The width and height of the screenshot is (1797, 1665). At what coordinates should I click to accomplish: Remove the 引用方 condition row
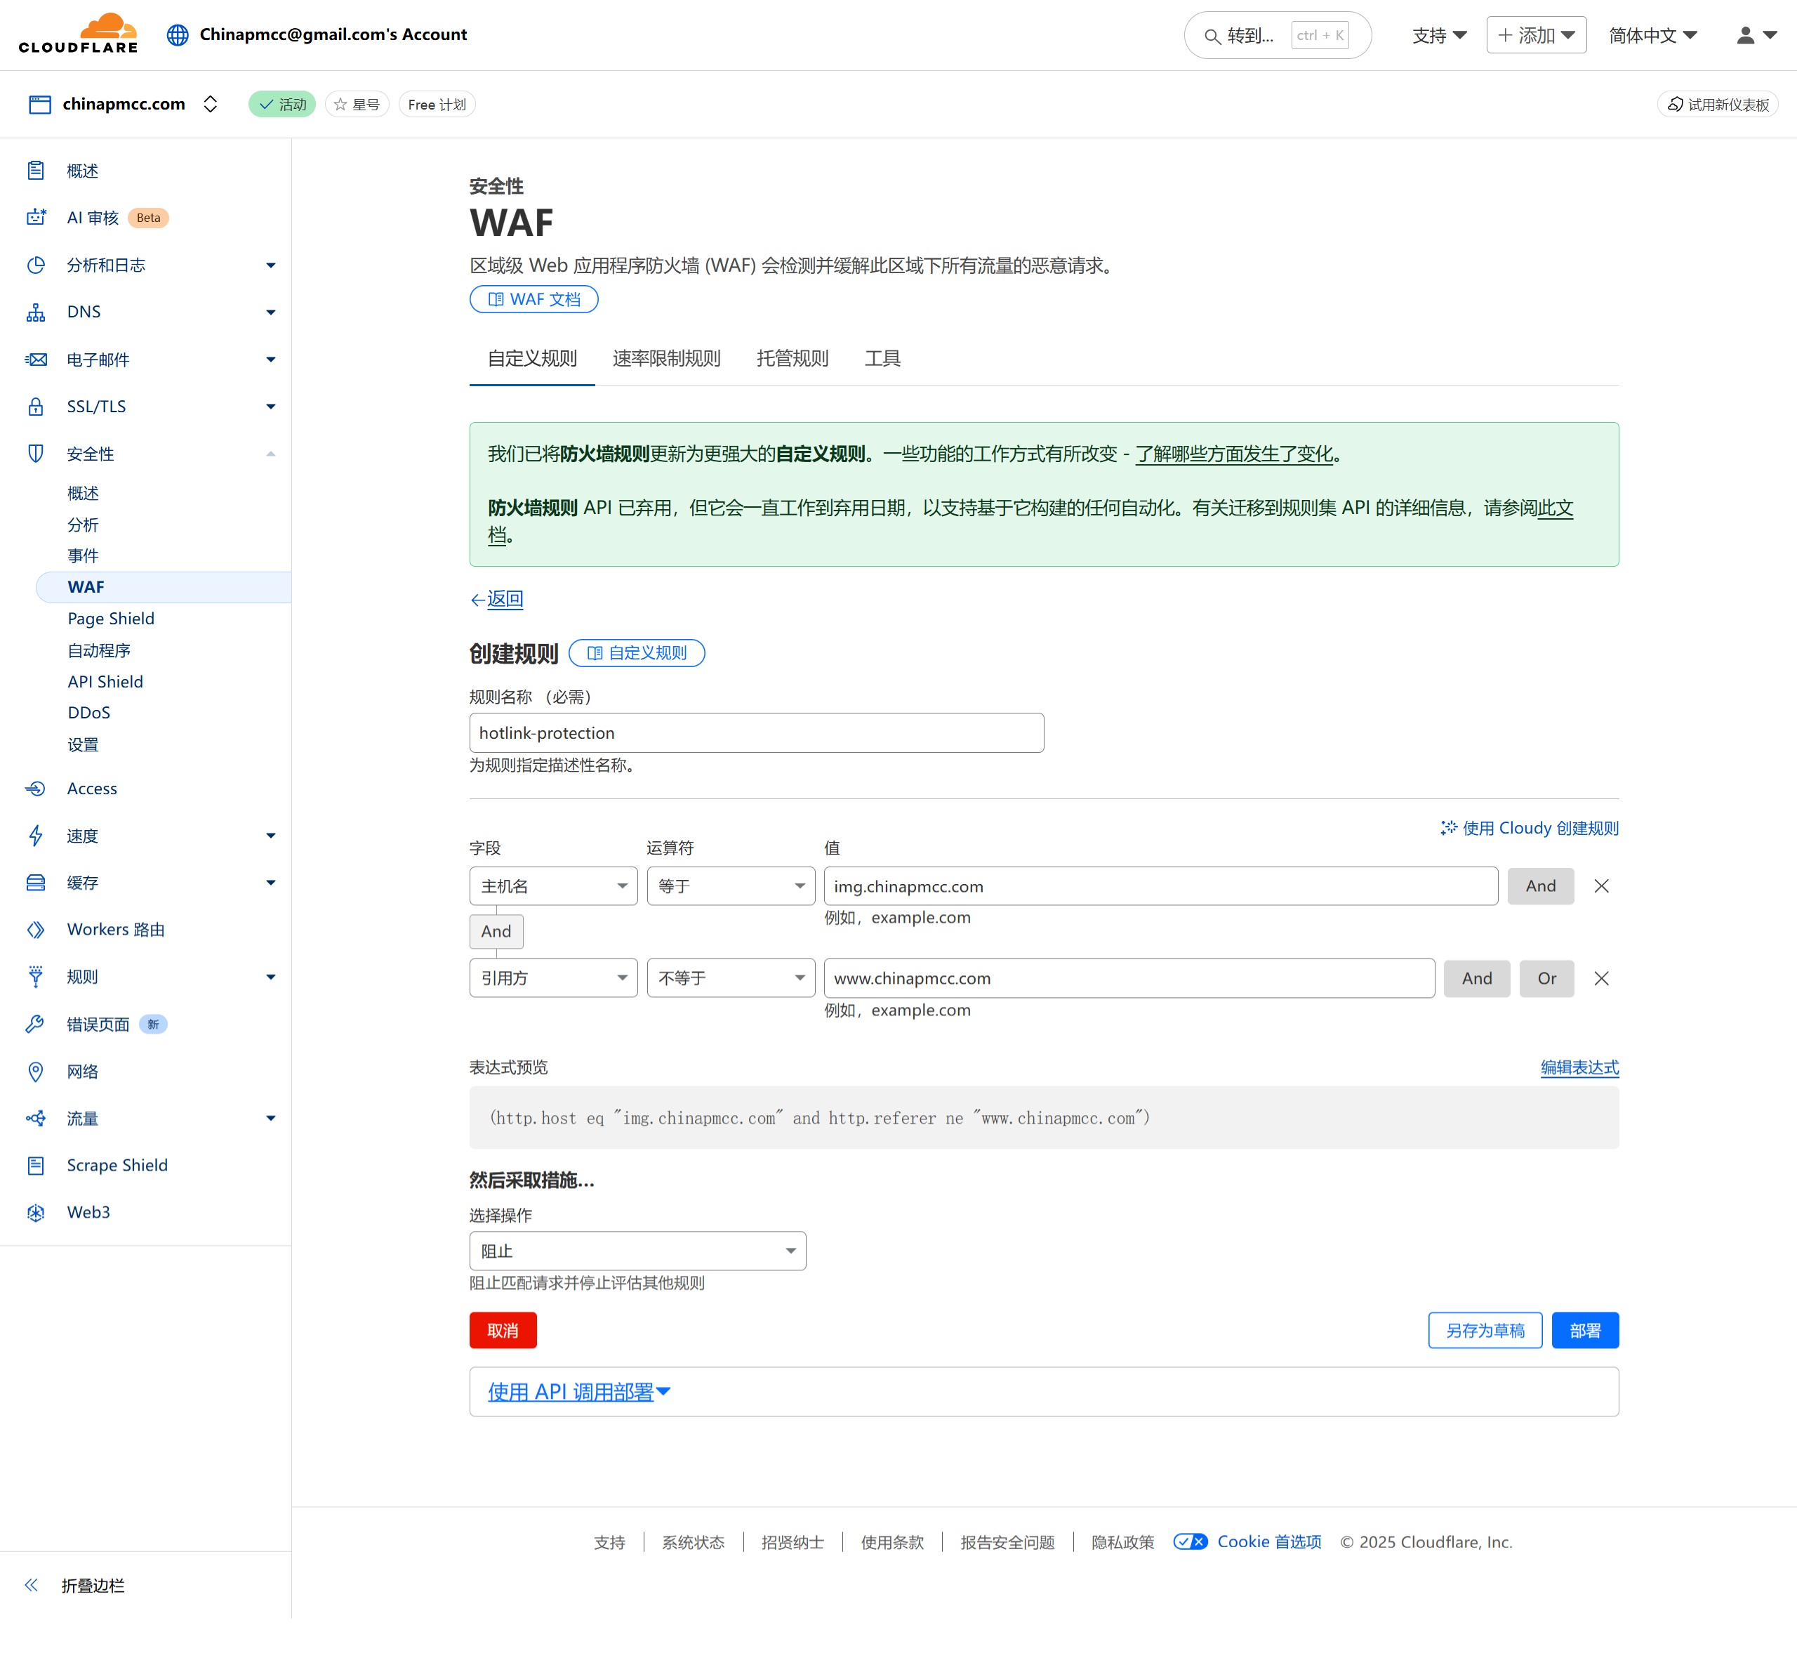pos(1600,978)
